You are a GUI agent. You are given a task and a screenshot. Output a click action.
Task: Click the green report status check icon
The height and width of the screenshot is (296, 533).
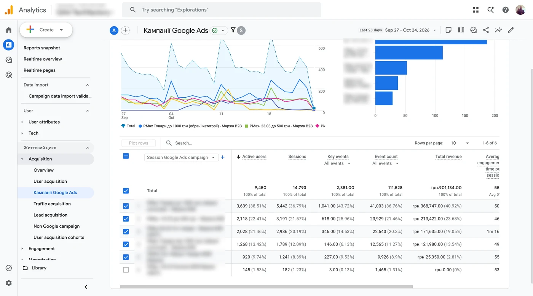point(215,30)
